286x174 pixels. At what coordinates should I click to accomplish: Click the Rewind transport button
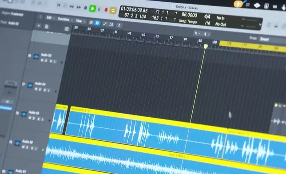point(71,7)
